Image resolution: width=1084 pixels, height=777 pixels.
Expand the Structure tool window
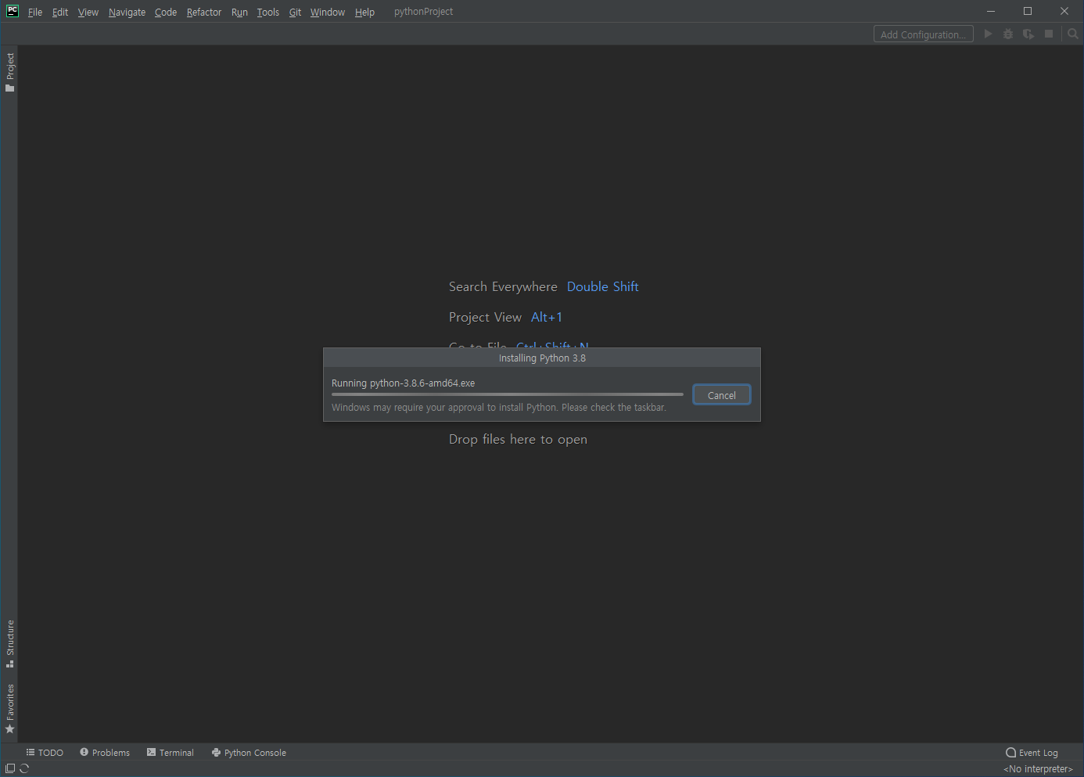pyautogui.click(x=10, y=644)
